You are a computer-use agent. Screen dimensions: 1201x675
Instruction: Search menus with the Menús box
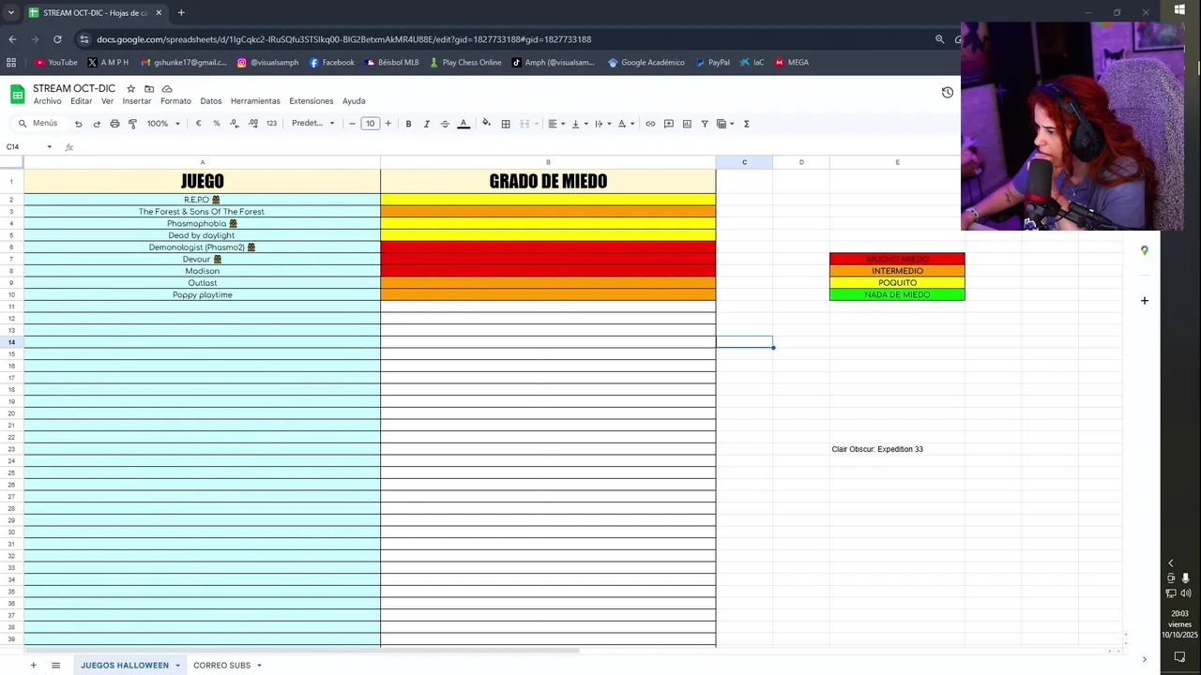(x=38, y=124)
